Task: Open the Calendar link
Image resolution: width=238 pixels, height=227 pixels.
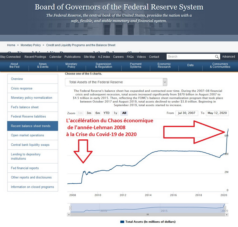Action: 55,57
